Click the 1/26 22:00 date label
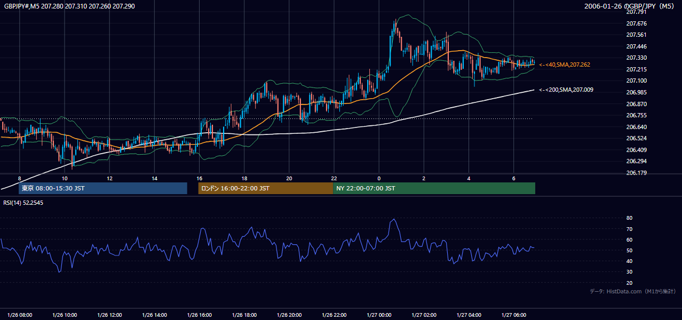This screenshot has width=682, height=320. (x=334, y=315)
